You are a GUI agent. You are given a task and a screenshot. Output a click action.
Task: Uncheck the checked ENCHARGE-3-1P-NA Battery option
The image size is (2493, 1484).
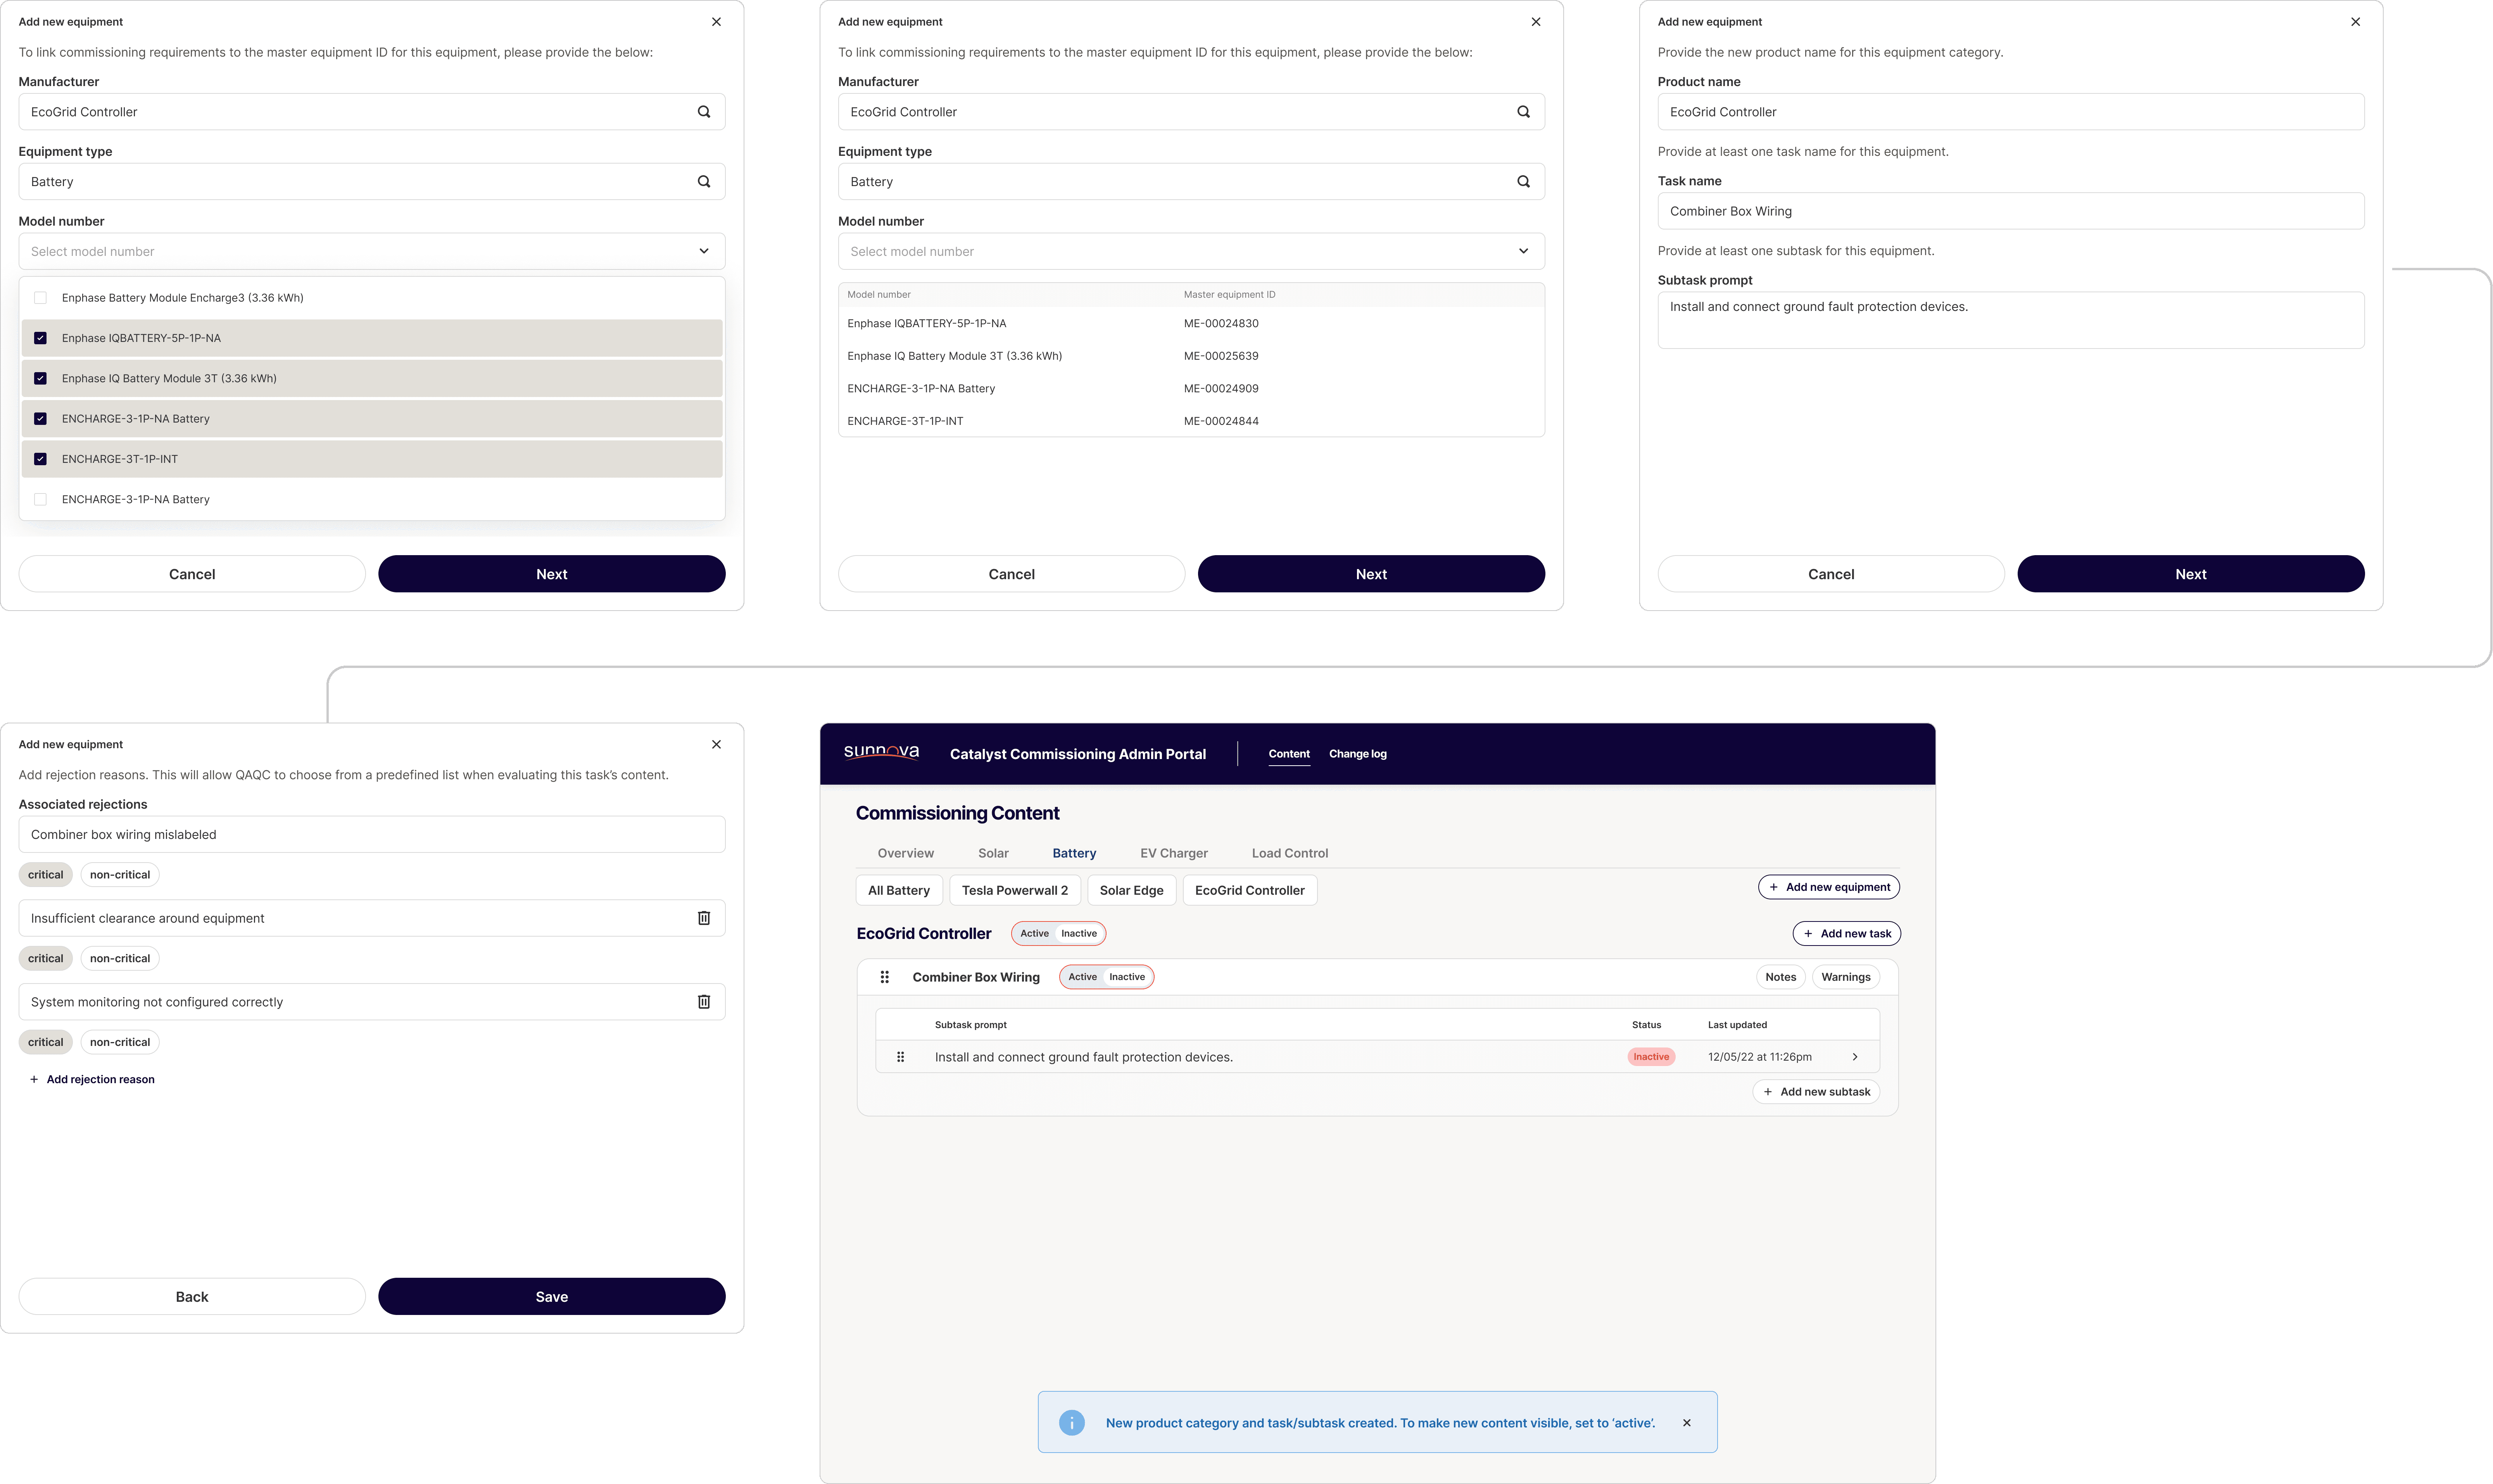coord(40,419)
